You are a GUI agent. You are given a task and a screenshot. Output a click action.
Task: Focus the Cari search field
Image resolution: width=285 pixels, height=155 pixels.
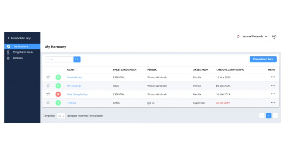pyautogui.click(x=59, y=59)
